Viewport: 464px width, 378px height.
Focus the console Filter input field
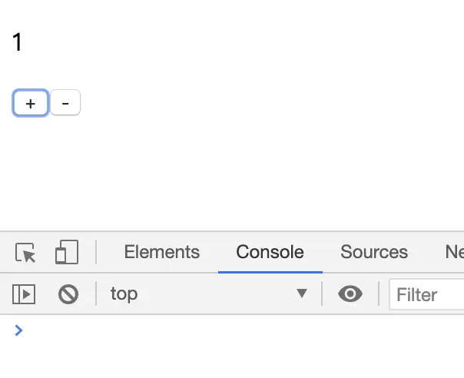[427, 294]
